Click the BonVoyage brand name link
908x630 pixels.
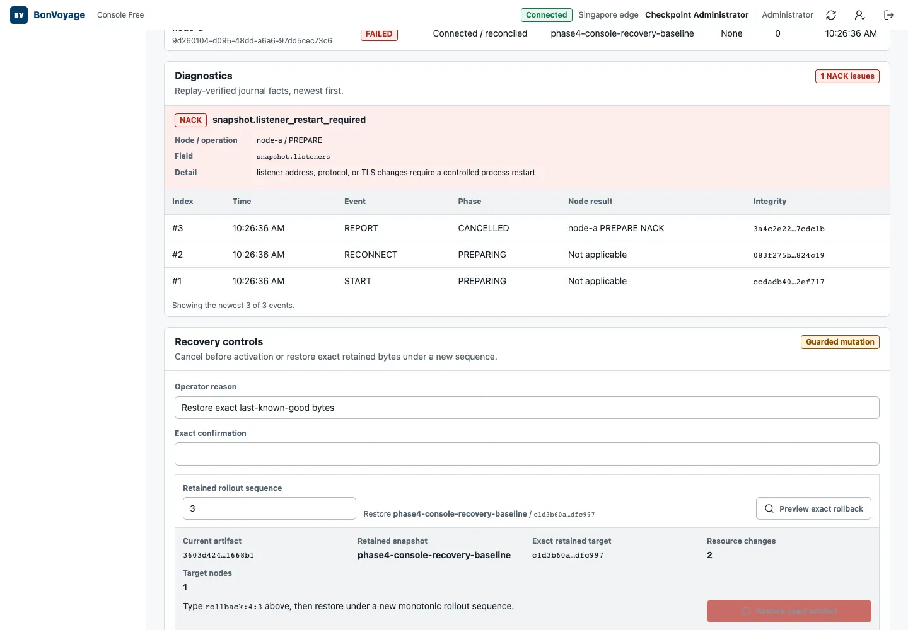click(59, 15)
